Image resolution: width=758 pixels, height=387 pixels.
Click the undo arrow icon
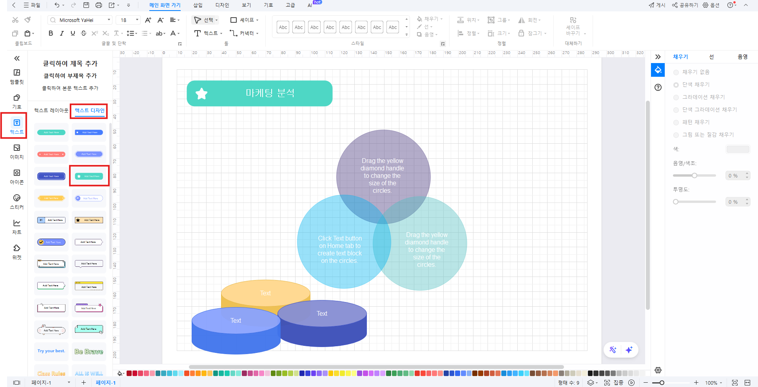(x=57, y=5)
